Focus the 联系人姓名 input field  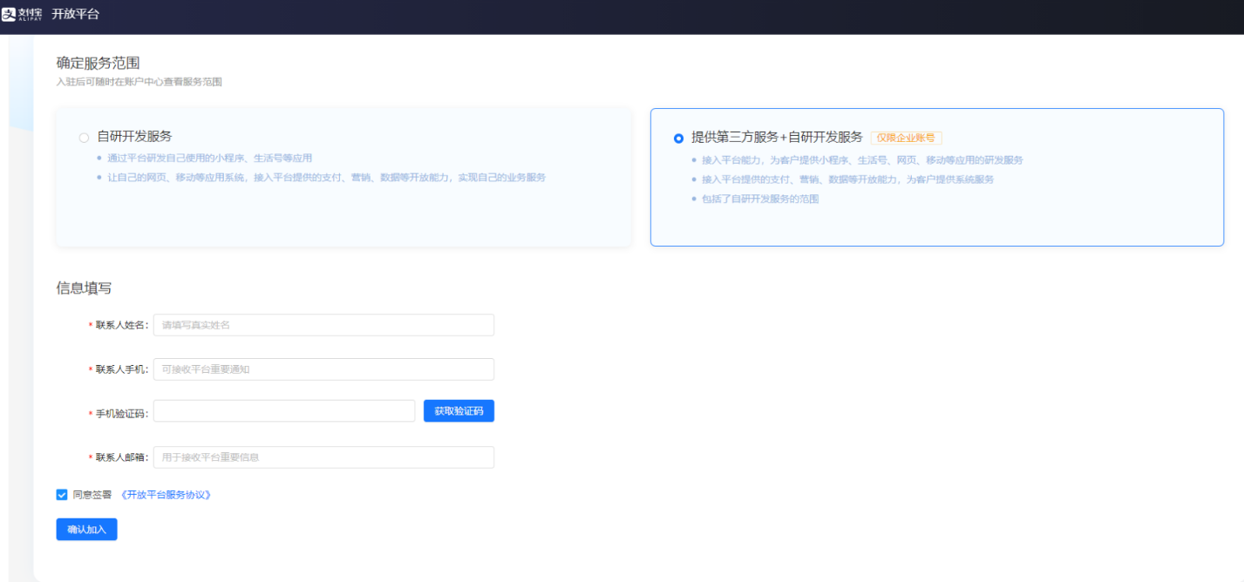[323, 325]
